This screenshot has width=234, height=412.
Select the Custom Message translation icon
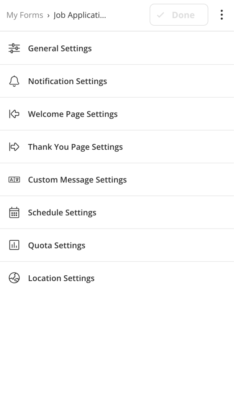click(14, 180)
